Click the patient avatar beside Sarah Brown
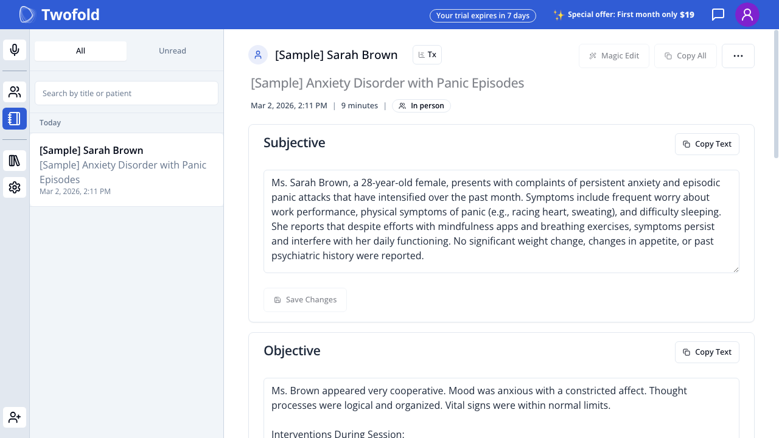 258,55
